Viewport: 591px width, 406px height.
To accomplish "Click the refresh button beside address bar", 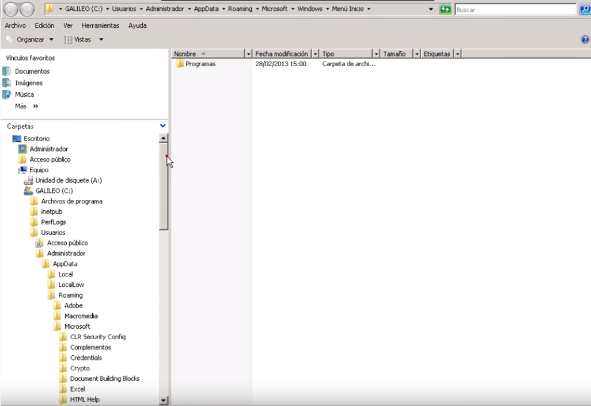I will pyautogui.click(x=445, y=10).
